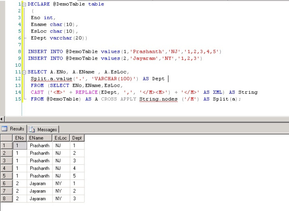289x211 pixels.
Task: Click the XML keyword on line 14
Action: pyautogui.click(x=218, y=92)
